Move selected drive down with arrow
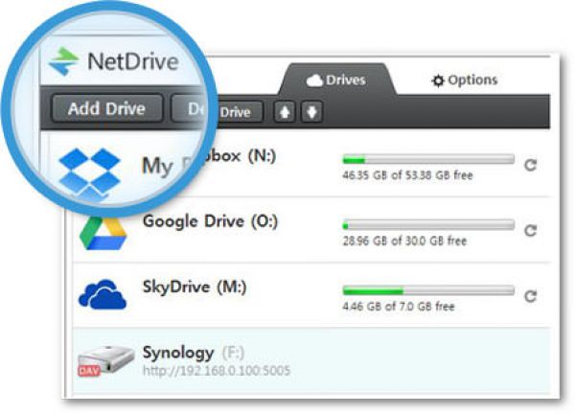The width and height of the screenshot is (575, 414). (x=311, y=111)
